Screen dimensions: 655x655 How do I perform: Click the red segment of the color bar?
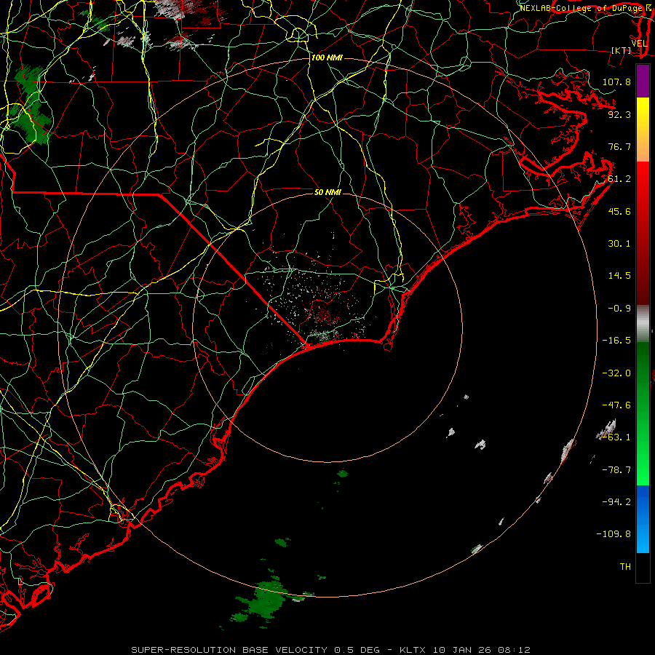click(x=643, y=233)
